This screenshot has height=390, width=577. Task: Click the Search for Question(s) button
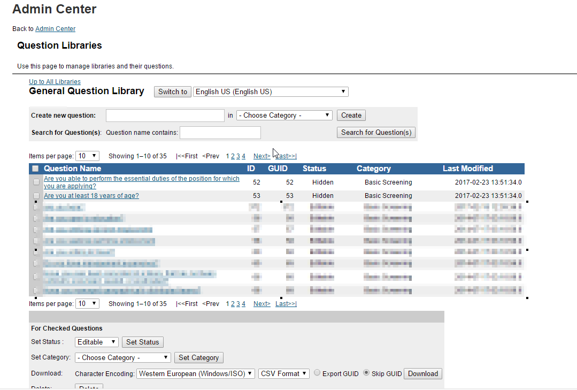coord(376,133)
